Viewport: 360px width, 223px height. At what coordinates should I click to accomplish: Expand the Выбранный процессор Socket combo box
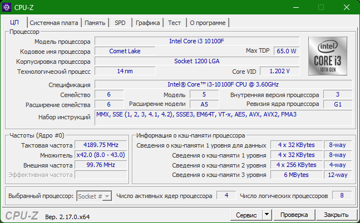[x=95, y=196]
